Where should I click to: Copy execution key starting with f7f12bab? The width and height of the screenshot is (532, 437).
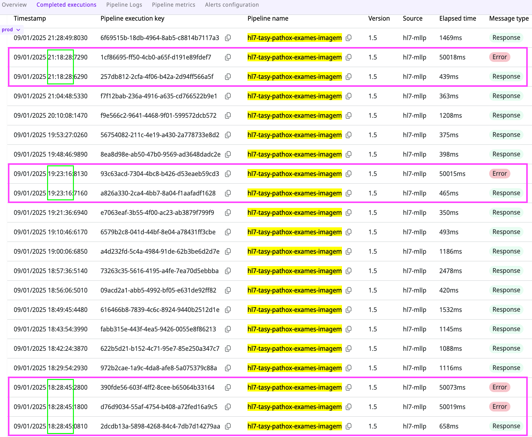(228, 96)
